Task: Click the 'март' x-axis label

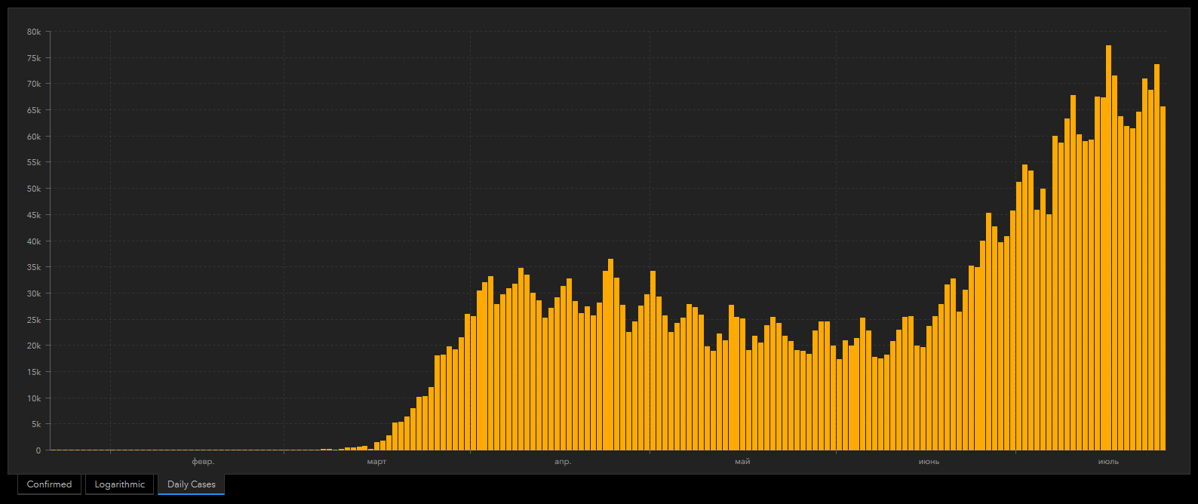Action: coord(376,462)
